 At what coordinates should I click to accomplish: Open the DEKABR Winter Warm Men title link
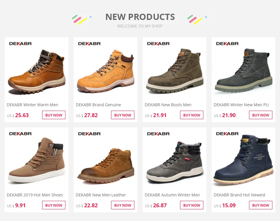32,105
